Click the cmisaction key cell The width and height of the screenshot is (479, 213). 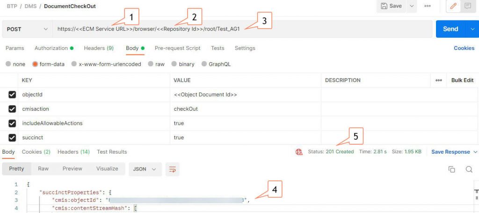pyautogui.click(x=94, y=109)
